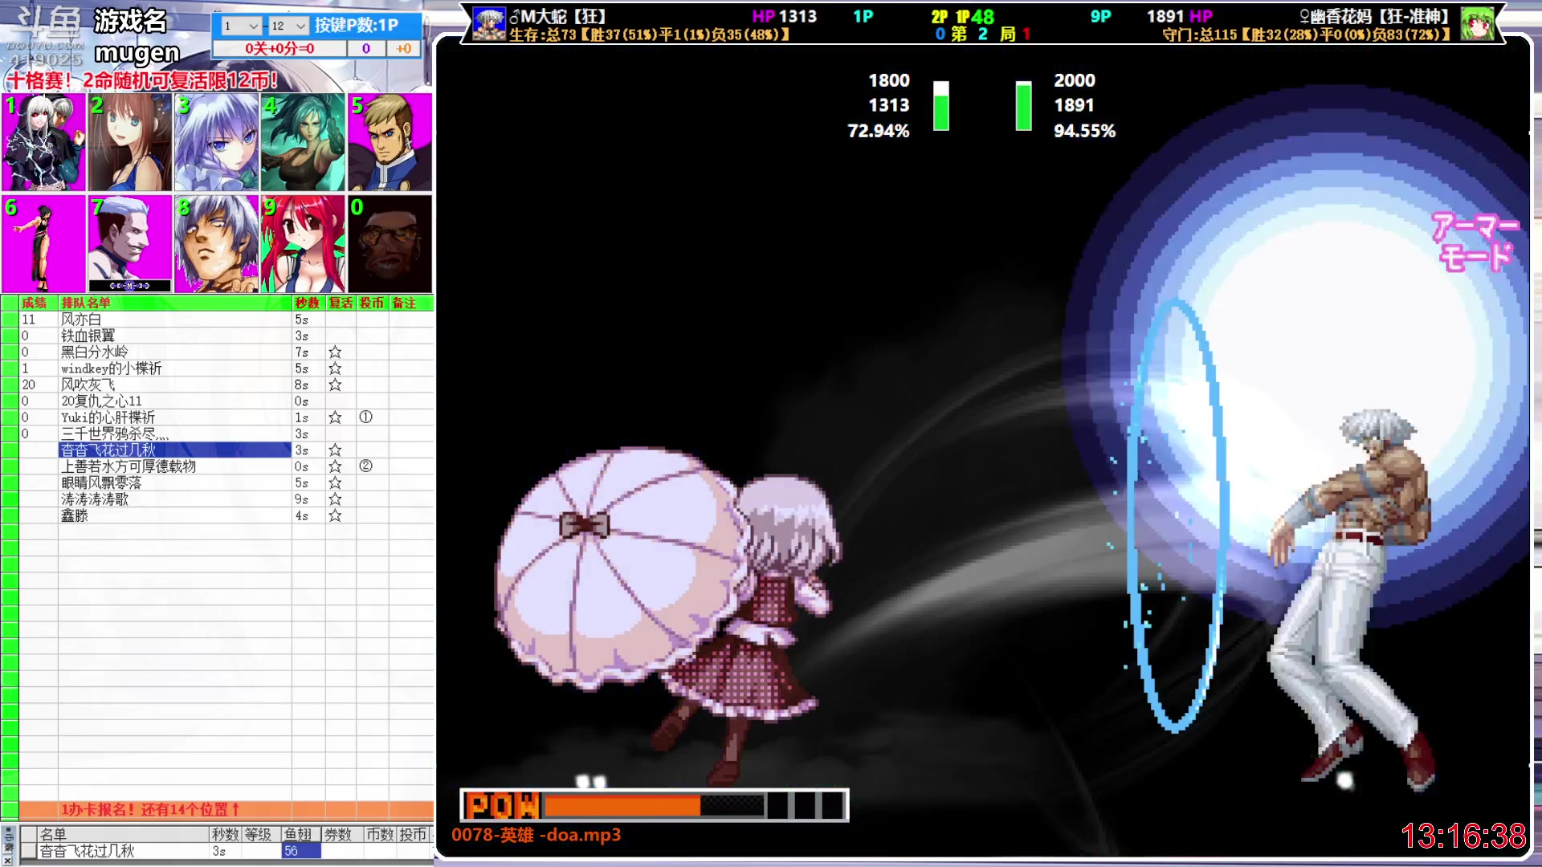Click the circled 2 coin marker for 上善若水
The height and width of the screenshot is (867, 1542).
pos(365,466)
